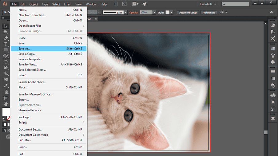The width and height of the screenshot is (278, 156).
Task: Click the Stock (St) icon
Action: pyautogui.click(x=124, y=4)
